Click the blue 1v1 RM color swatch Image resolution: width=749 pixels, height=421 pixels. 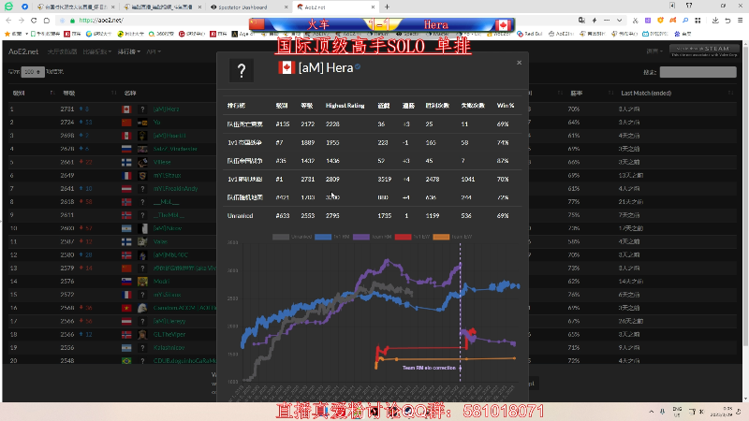coord(323,237)
